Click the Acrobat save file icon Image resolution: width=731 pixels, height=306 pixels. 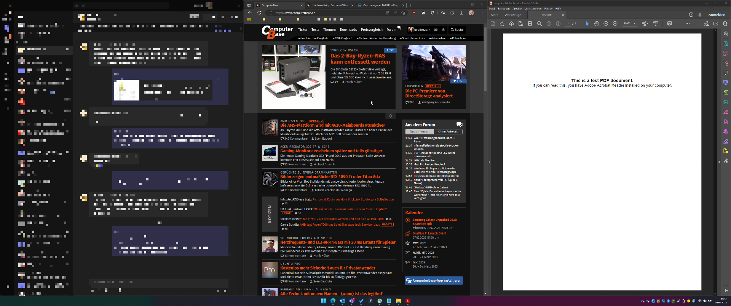tap(493, 24)
